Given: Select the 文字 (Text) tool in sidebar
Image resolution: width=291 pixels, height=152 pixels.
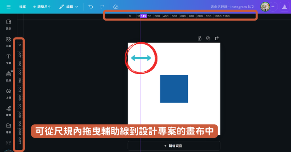Looking at the screenshot, I should (8, 59).
